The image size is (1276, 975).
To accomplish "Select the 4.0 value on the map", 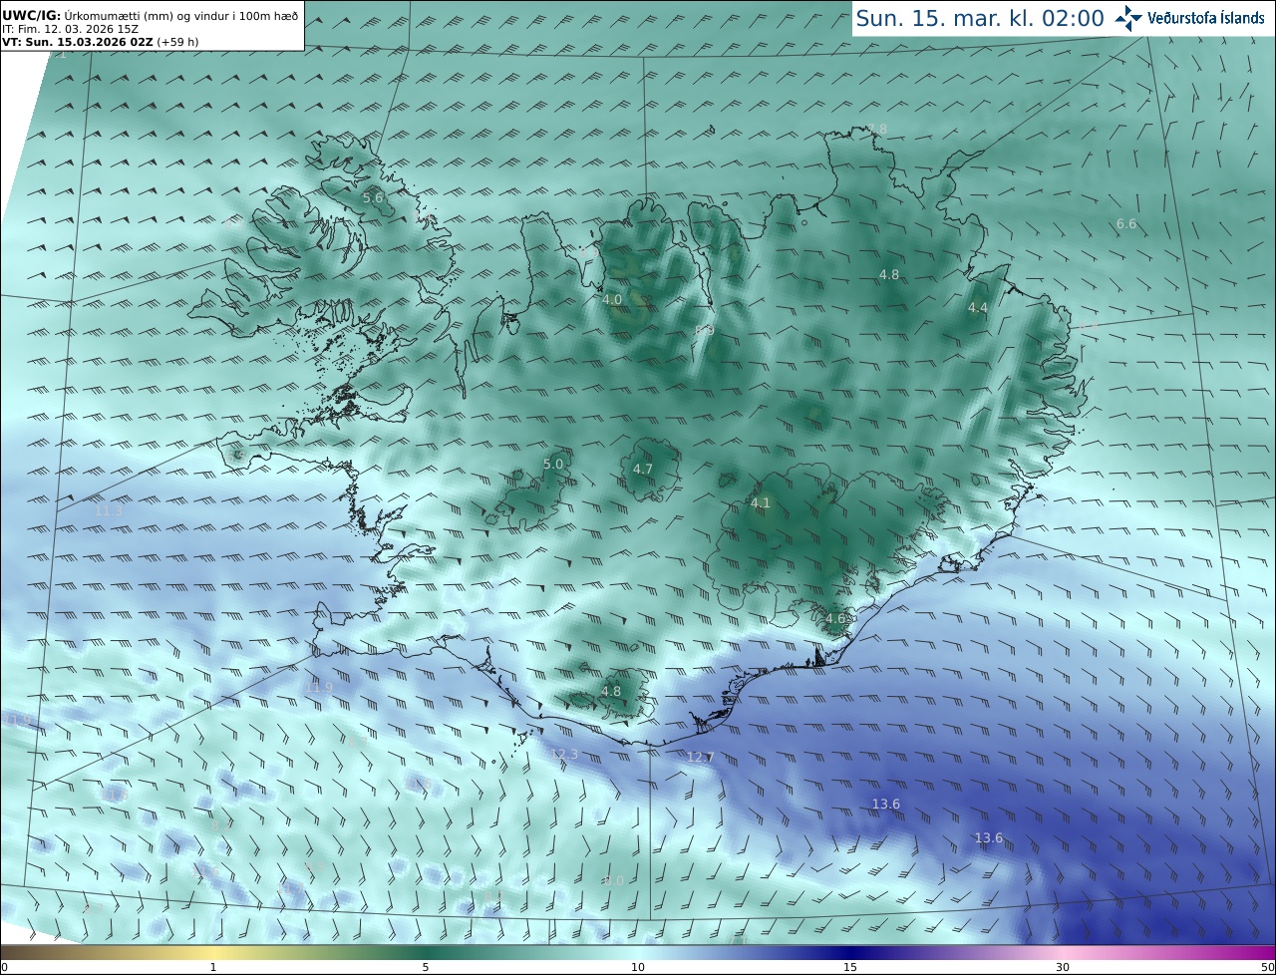I will 612,299.
